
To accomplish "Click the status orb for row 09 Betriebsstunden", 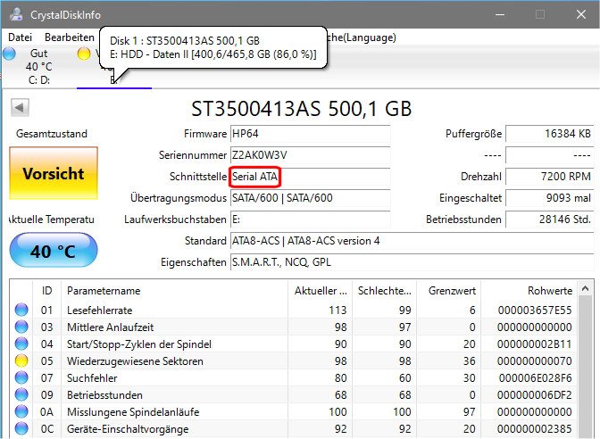I will (x=21, y=394).
